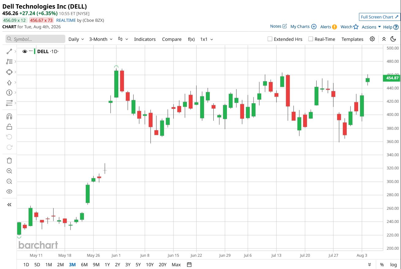Open the Notes edit icon
The width and height of the screenshot is (401, 269).
tap(285, 26)
